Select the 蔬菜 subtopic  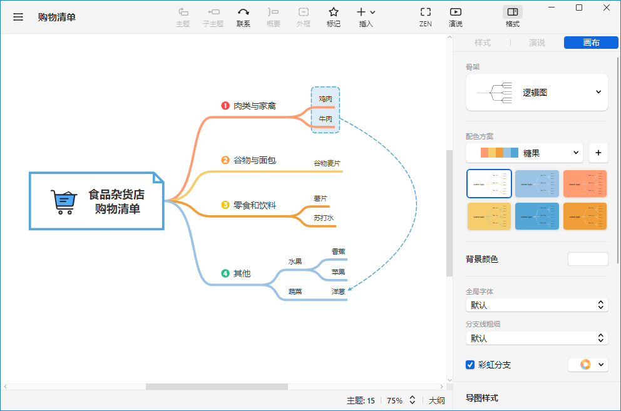295,292
